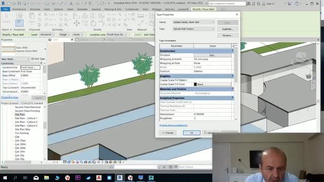Screen dimensions: 324x182
Task: Click the first view control bar icon
Action: pyautogui.click(x=65, y=162)
